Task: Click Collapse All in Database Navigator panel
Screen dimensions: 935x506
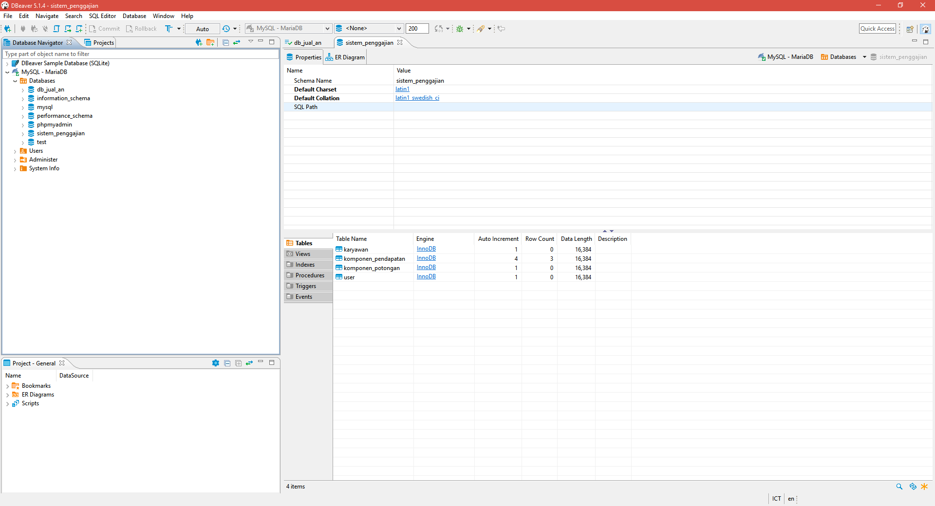Action: 225,42
